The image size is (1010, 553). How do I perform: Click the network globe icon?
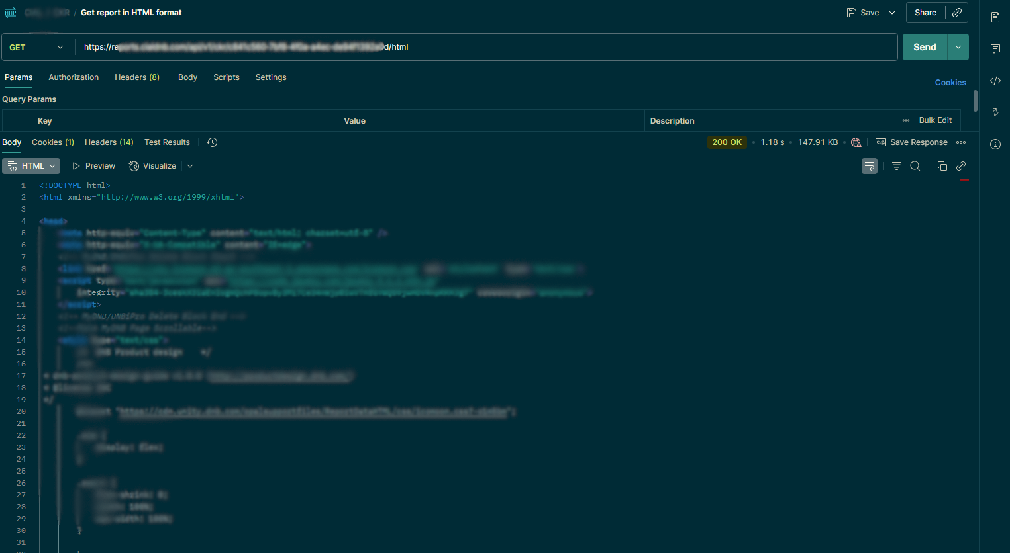click(x=856, y=142)
